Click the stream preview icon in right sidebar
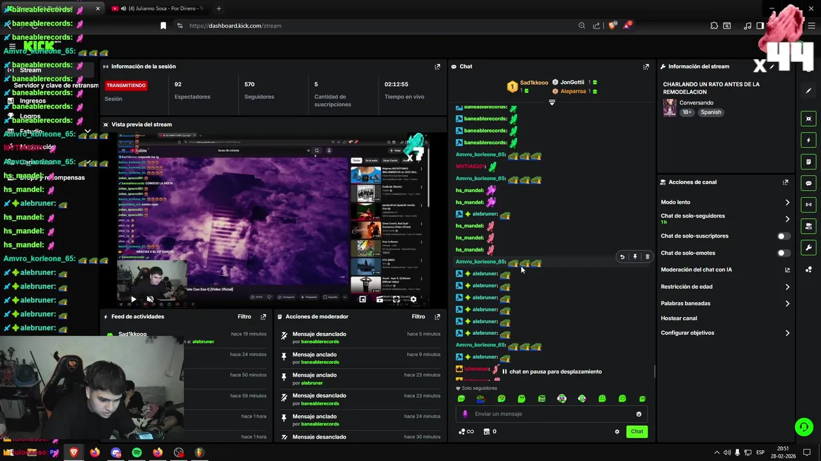 point(808,118)
